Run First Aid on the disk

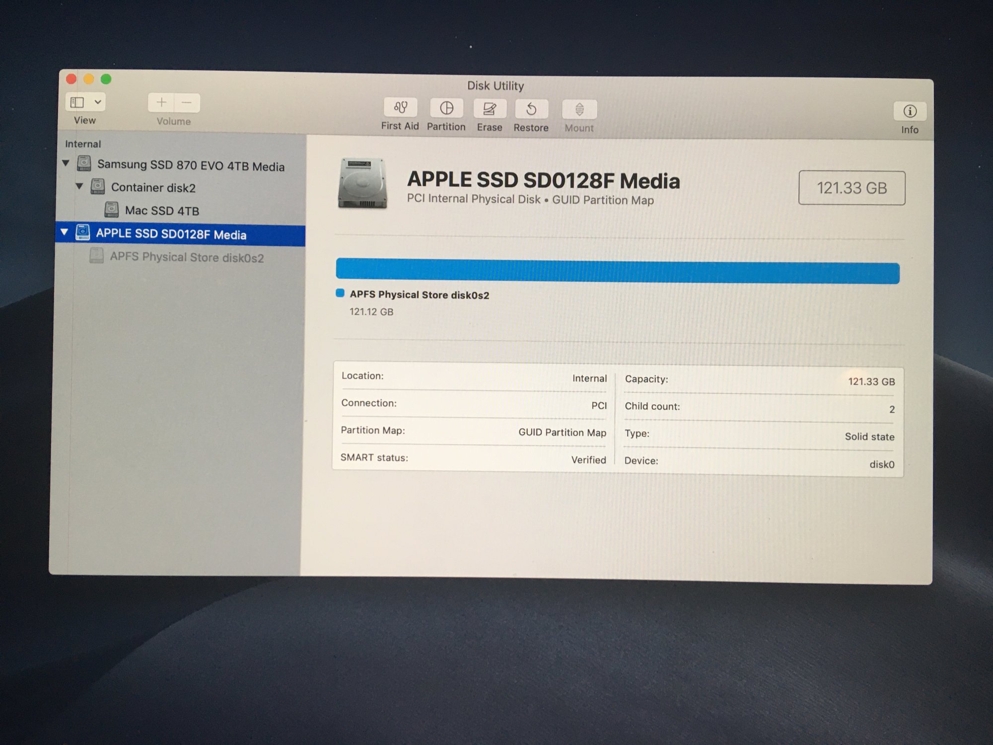click(400, 107)
